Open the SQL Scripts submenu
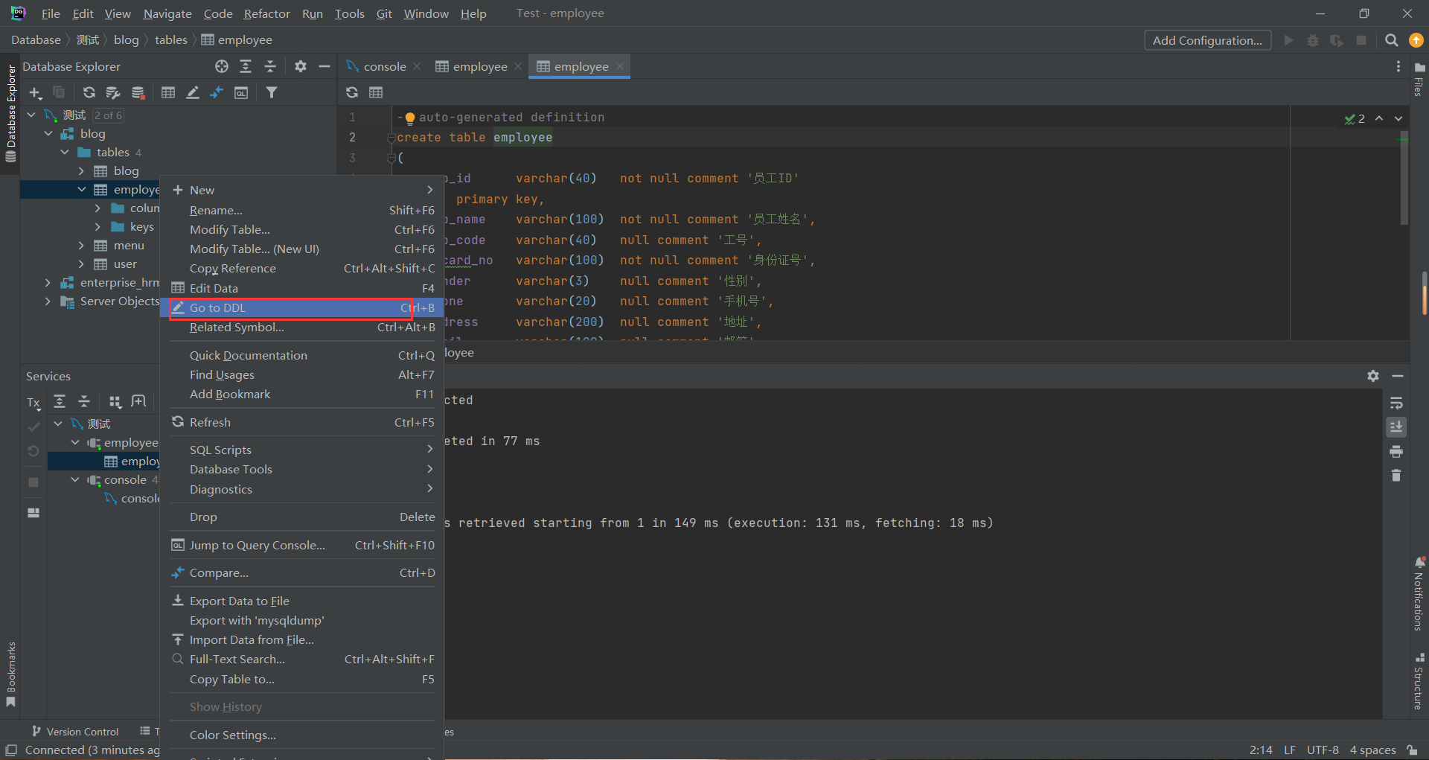The image size is (1429, 760). (x=303, y=450)
